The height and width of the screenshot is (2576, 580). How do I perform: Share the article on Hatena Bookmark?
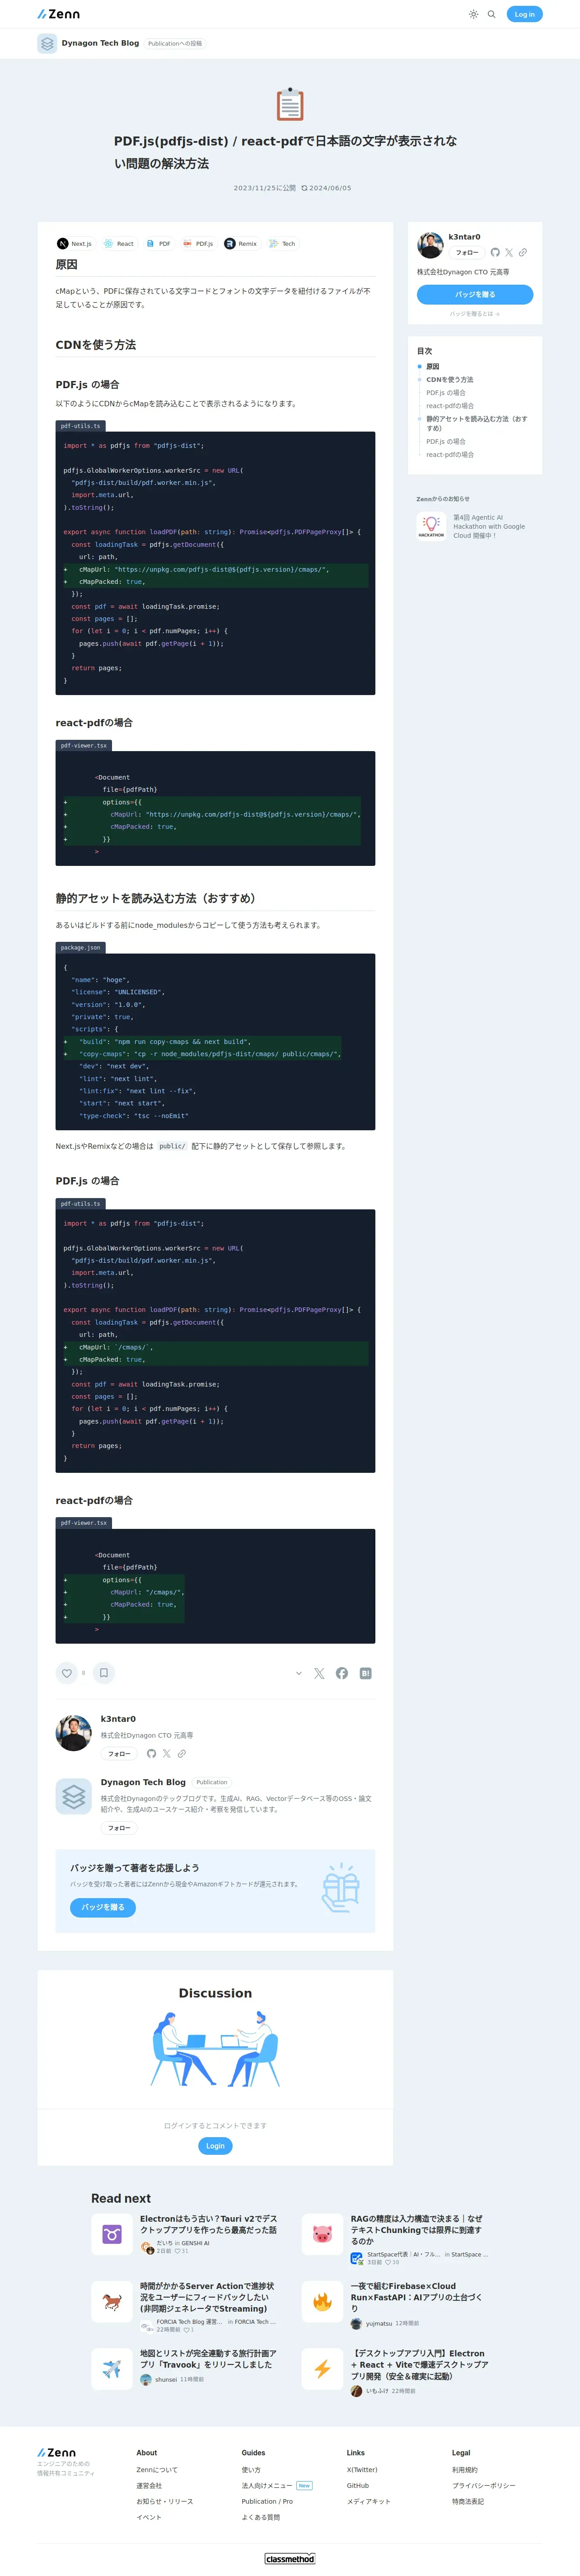[366, 1673]
